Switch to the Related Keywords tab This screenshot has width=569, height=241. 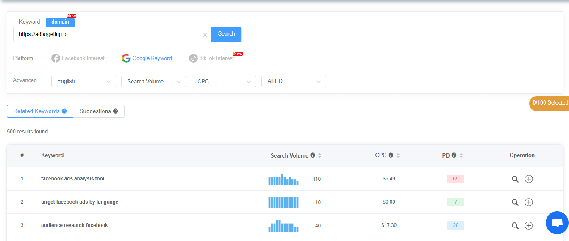40,111
